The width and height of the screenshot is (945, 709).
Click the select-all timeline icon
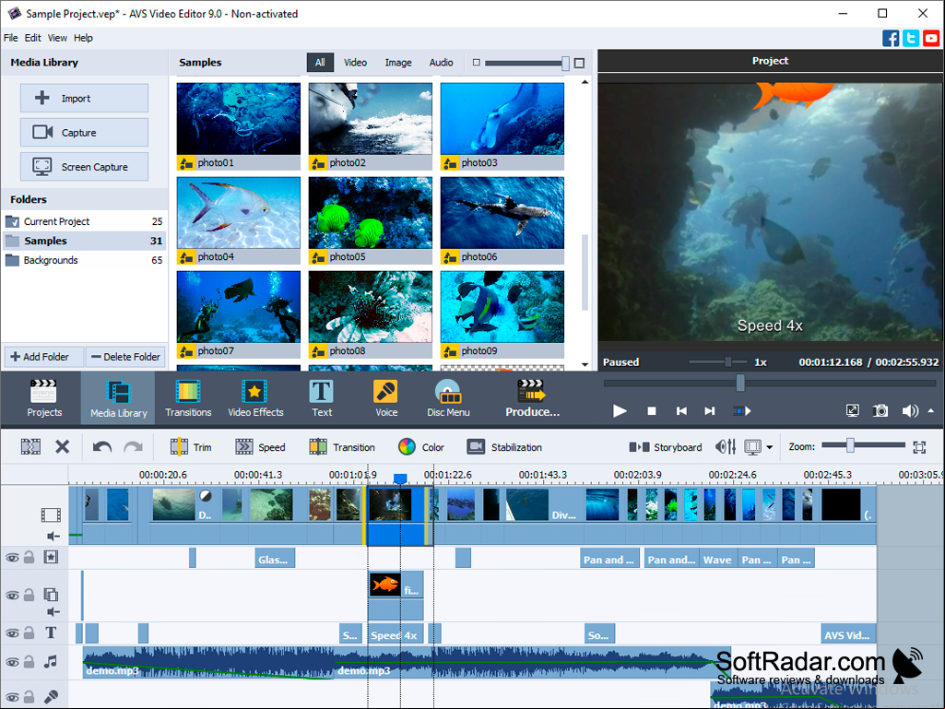[30, 447]
